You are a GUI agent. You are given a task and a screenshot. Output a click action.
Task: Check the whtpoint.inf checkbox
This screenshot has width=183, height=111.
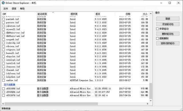[x=4, y=57]
